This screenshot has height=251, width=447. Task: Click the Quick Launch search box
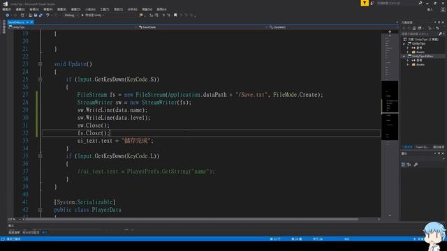tap(400, 3)
